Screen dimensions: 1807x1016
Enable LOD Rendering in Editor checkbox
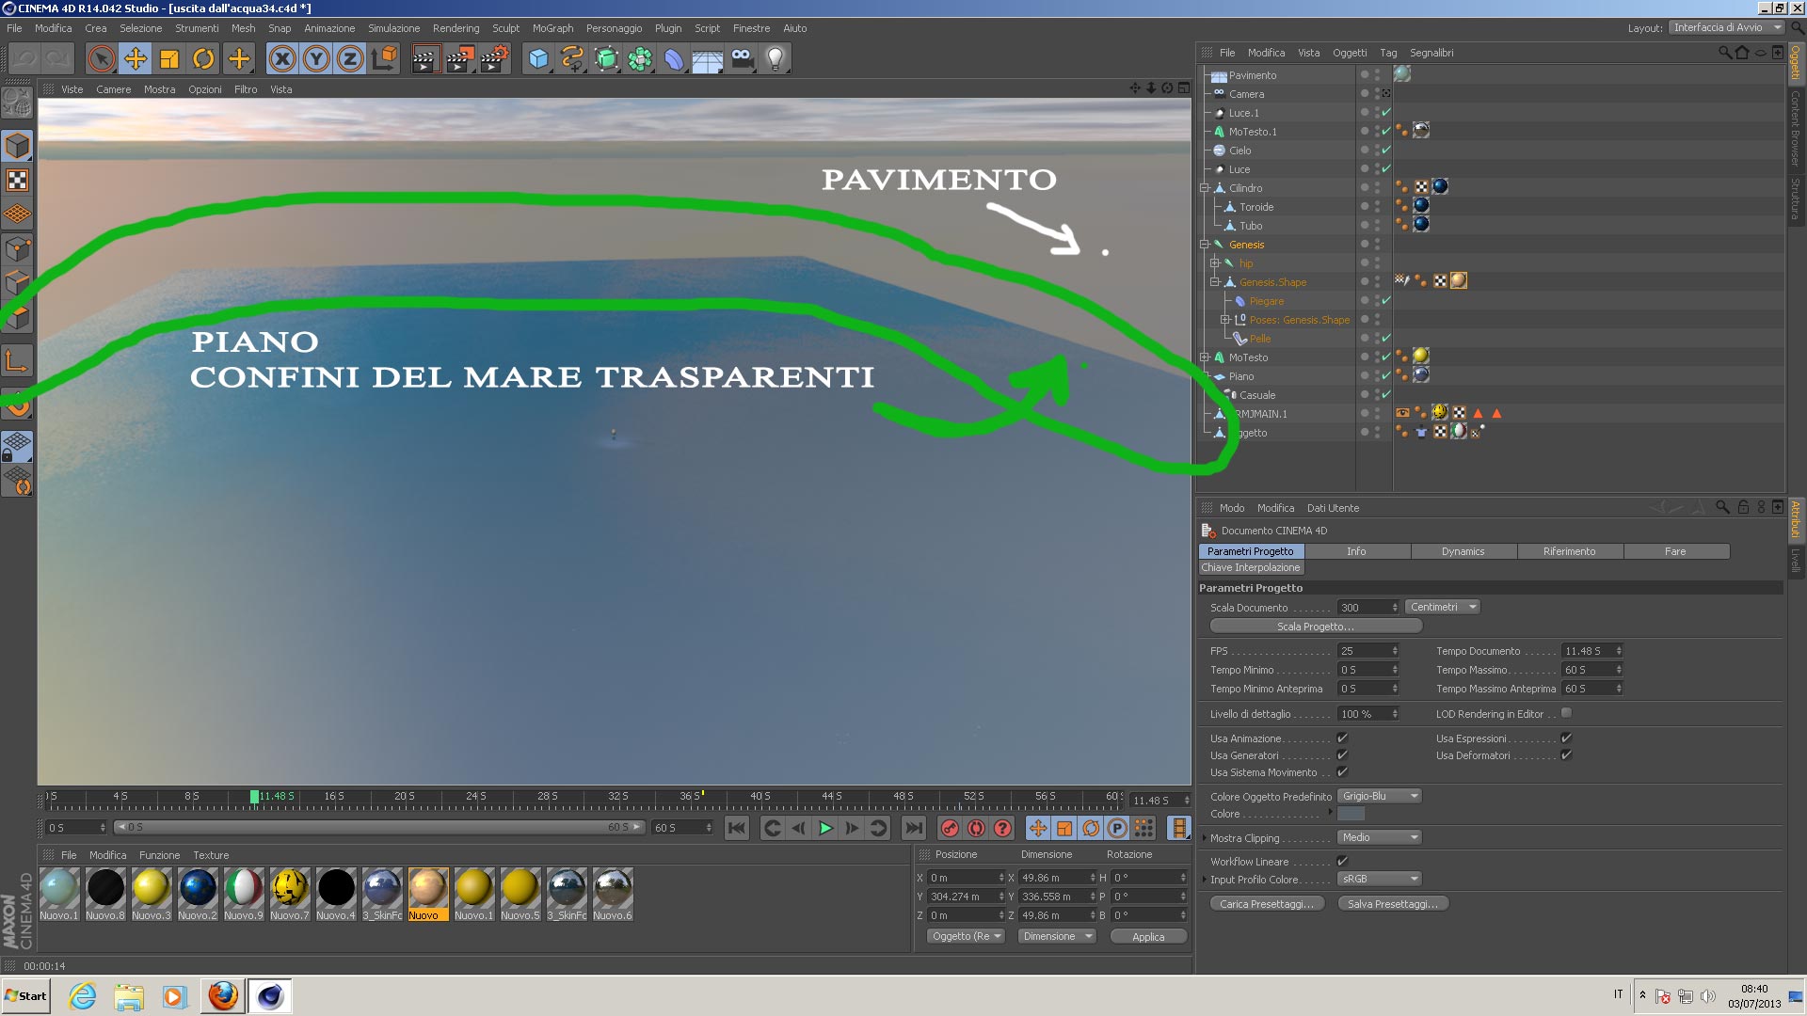tap(1566, 714)
